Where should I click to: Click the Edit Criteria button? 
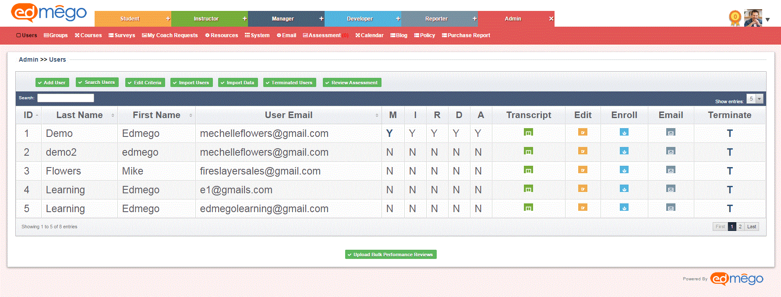tap(145, 83)
